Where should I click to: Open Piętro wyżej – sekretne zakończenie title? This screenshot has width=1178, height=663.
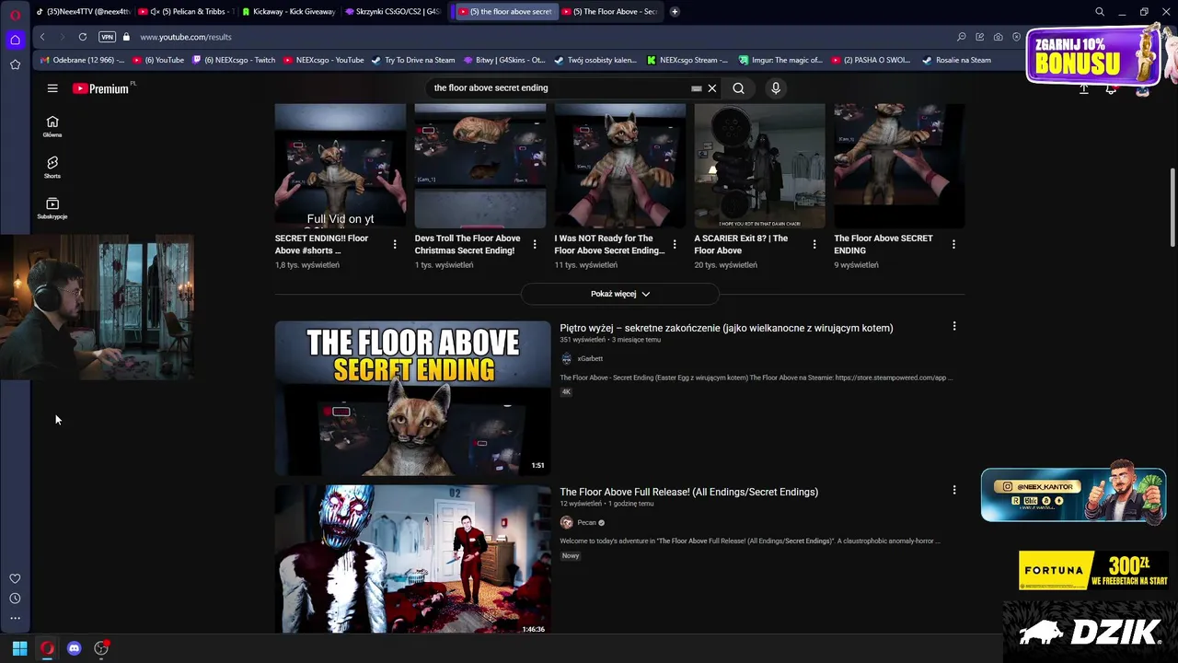coord(726,328)
